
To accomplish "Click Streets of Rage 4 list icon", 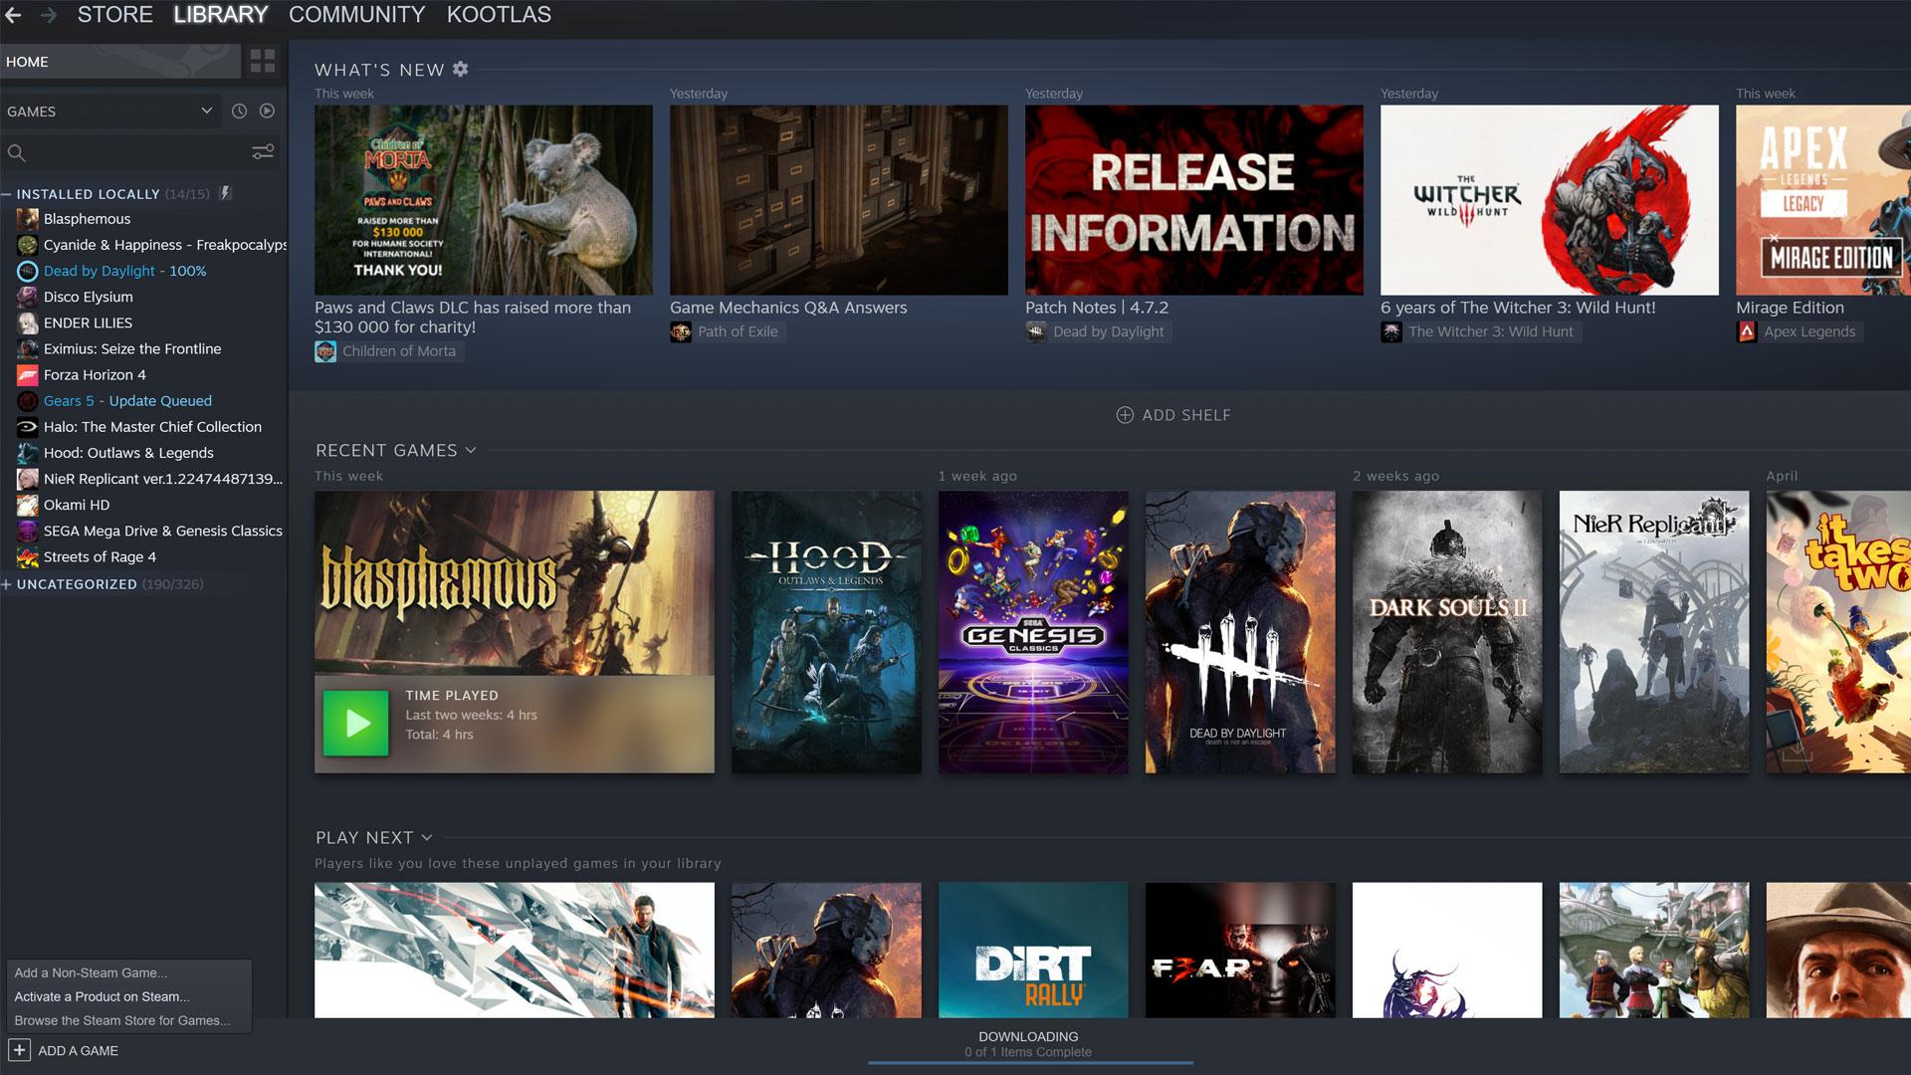I will 28,557.
